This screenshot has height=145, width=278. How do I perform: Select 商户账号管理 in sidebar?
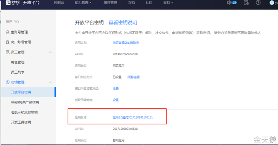pos(21,42)
